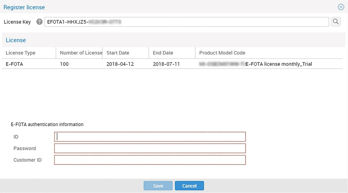Click the start date 2018-04-12 cell
Screen dimensions: 348x193
click(120, 64)
